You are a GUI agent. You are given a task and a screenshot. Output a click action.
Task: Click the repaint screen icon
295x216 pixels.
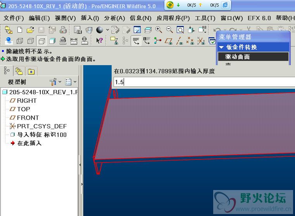pyautogui.click(x=137, y=30)
